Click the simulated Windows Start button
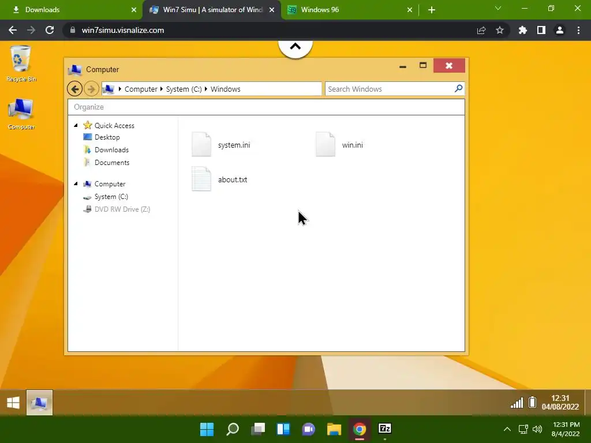 13,403
